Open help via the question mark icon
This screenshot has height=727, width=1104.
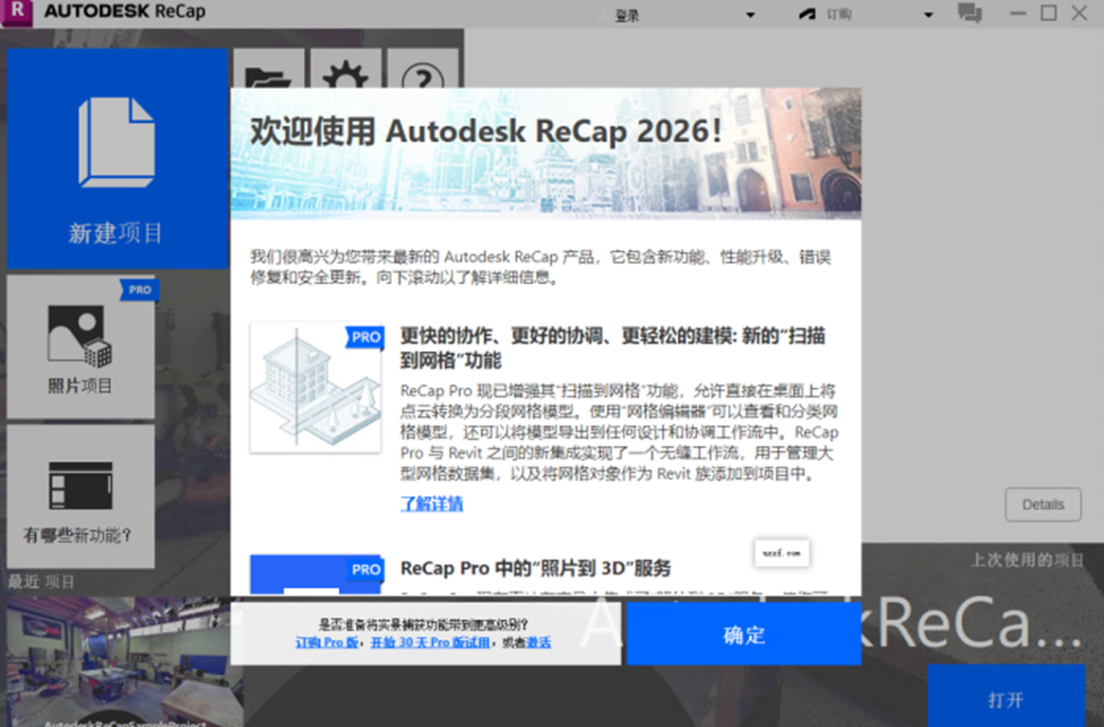coord(422,69)
